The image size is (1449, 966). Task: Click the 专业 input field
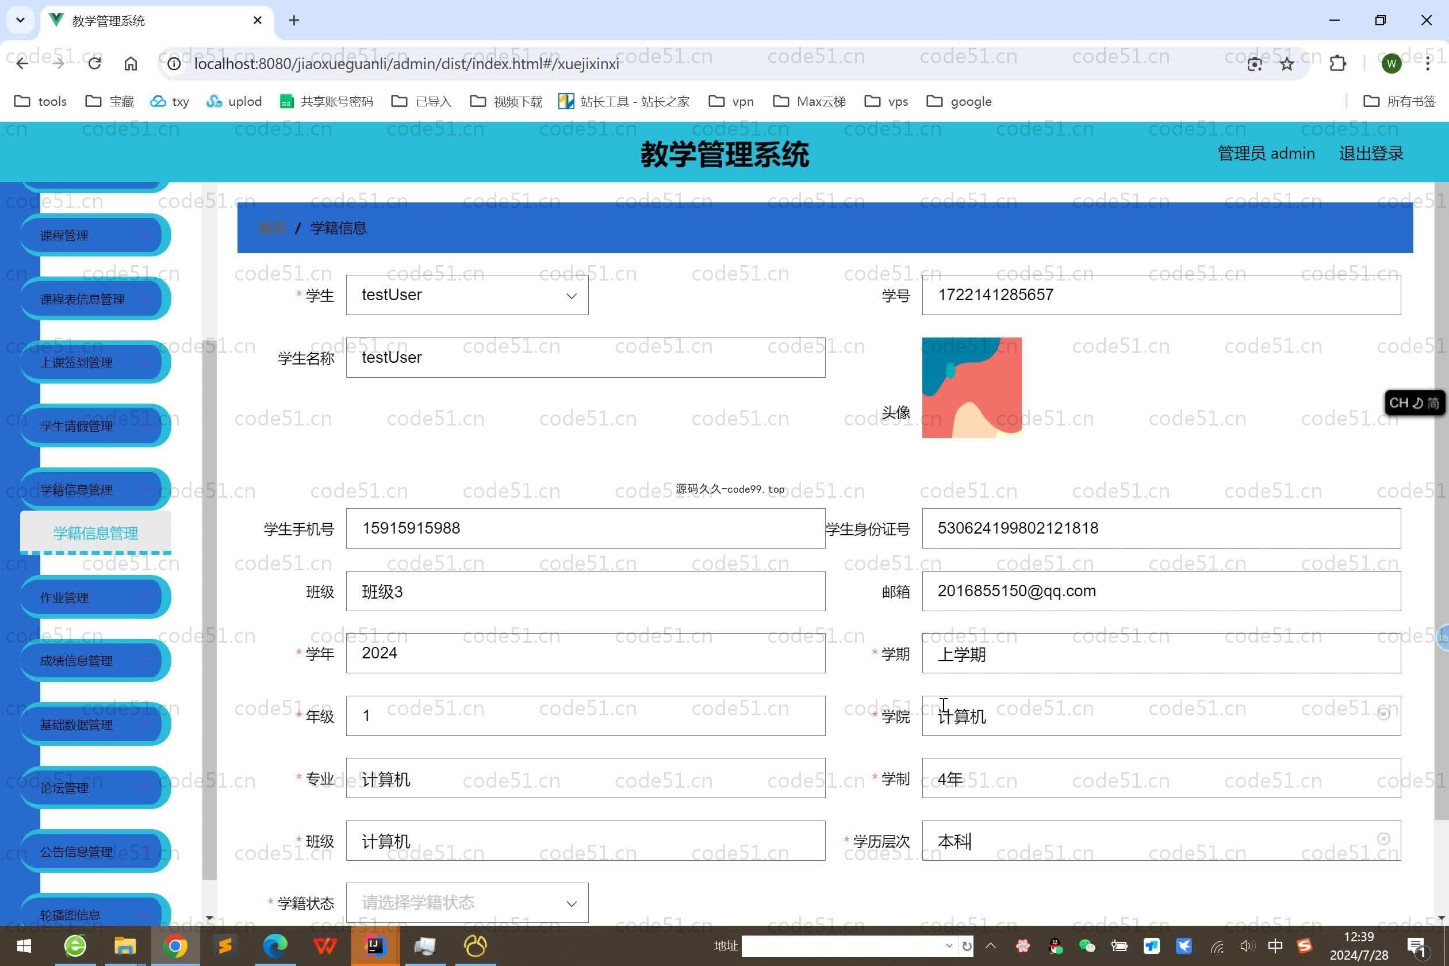pos(585,778)
